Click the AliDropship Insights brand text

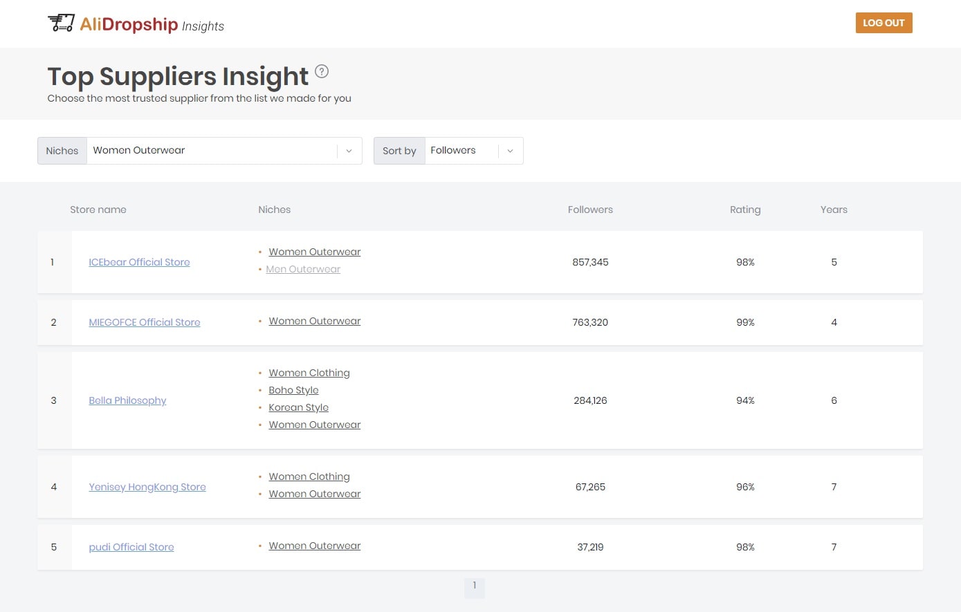tap(152, 25)
